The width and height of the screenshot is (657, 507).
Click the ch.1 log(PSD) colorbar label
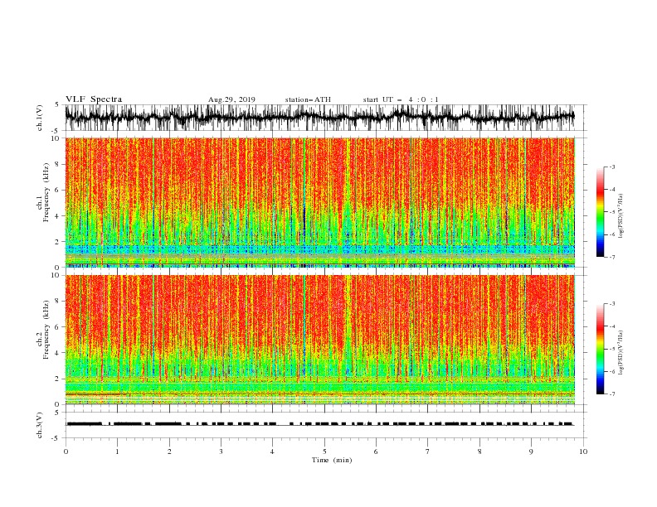[x=620, y=216]
